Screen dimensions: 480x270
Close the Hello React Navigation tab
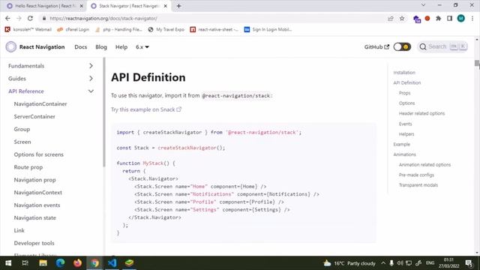coord(82,6)
